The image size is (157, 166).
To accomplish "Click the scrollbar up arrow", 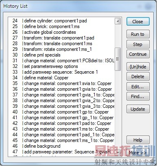I will coord(118,21).
